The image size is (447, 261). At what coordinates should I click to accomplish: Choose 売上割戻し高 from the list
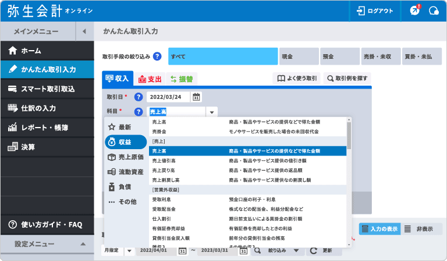tap(247, 180)
